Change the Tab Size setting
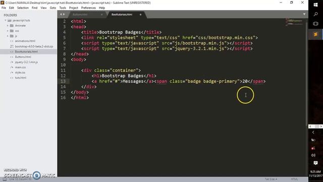Viewport: 323px width, 182px height. click(271, 179)
